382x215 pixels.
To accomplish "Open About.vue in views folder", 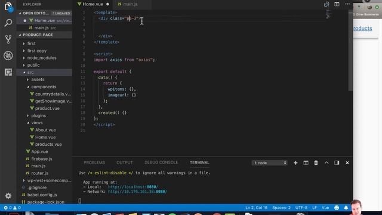I will 45,130.
